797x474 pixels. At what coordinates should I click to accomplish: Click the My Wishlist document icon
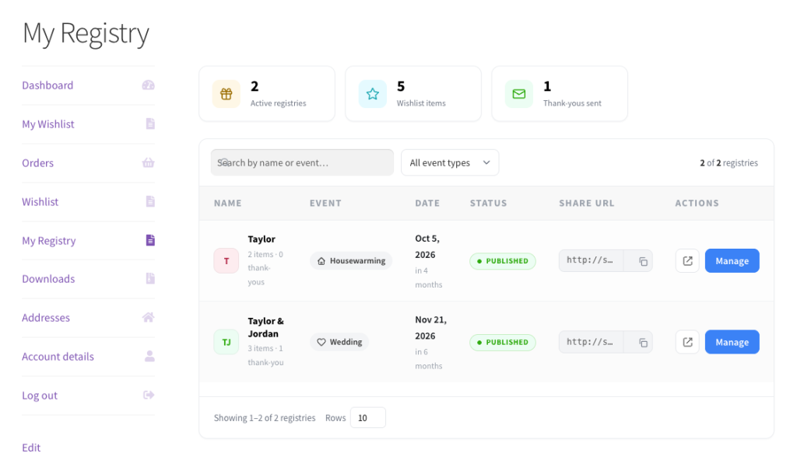[150, 124]
